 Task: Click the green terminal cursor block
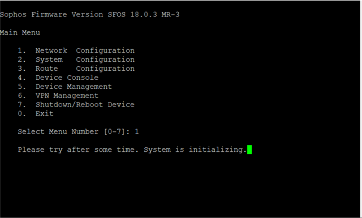249,149
